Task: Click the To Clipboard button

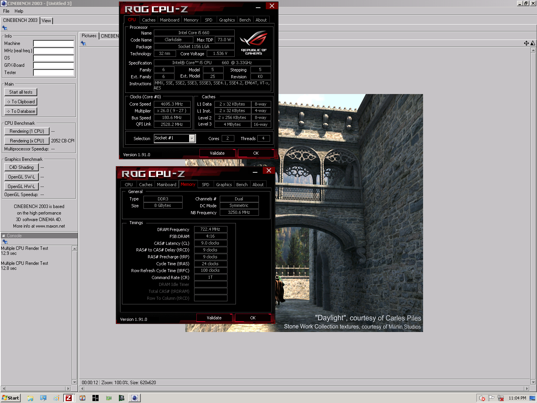Action: pos(21,102)
